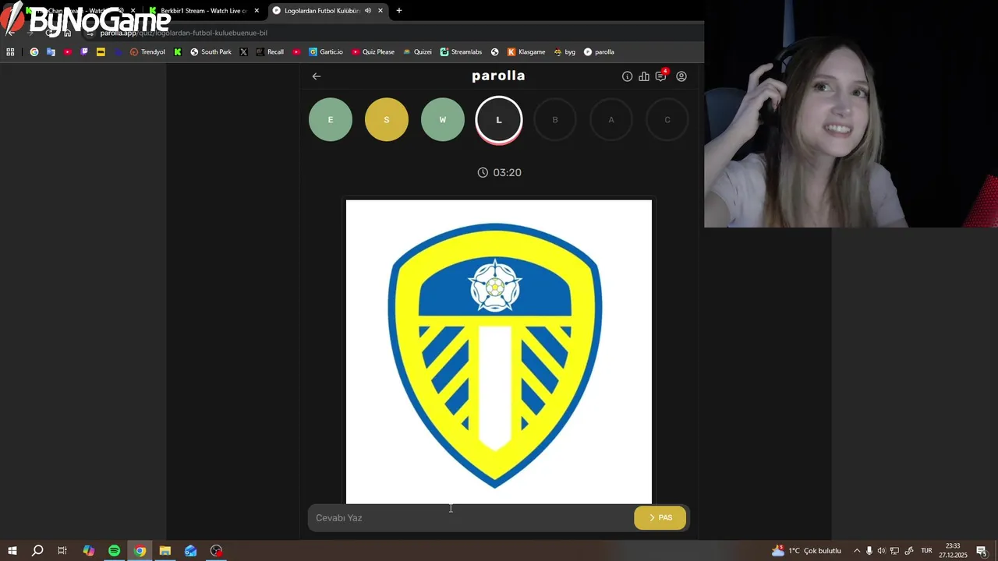
Task: Open the Quizei bookmark
Action: coord(417,52)
